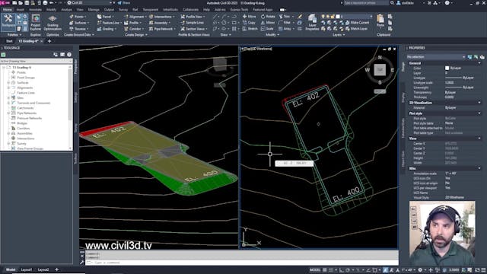This screenshot has width=487, height=274.
Task: Select the Mirror tool
Action: click(268, 23)
